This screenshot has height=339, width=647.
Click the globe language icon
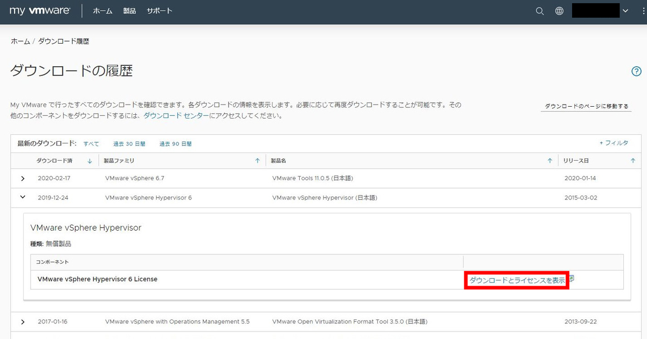click(x=559, y=11)
